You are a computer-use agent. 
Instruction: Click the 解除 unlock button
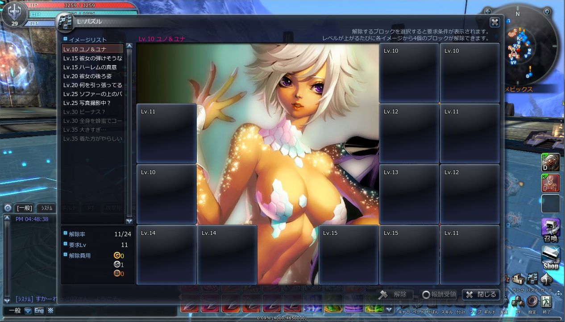[x=395, y=294]
